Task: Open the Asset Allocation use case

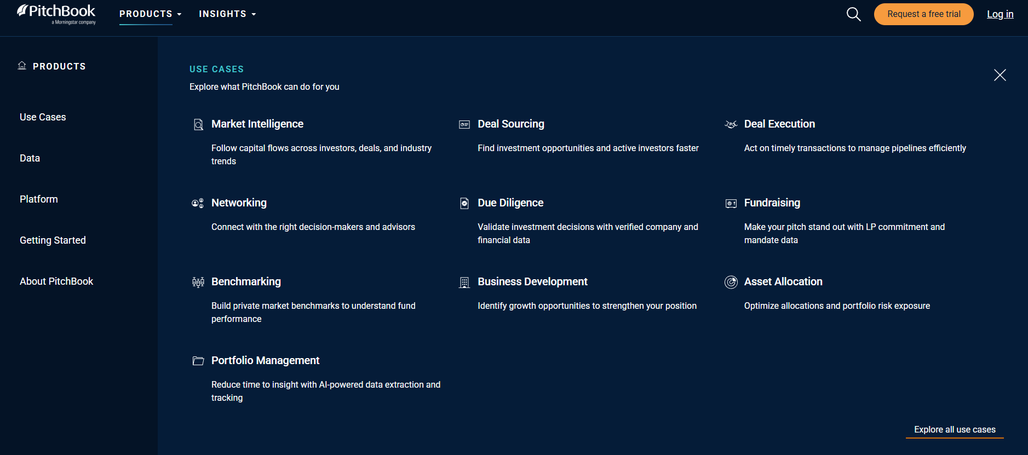Action: click(783, 282)
